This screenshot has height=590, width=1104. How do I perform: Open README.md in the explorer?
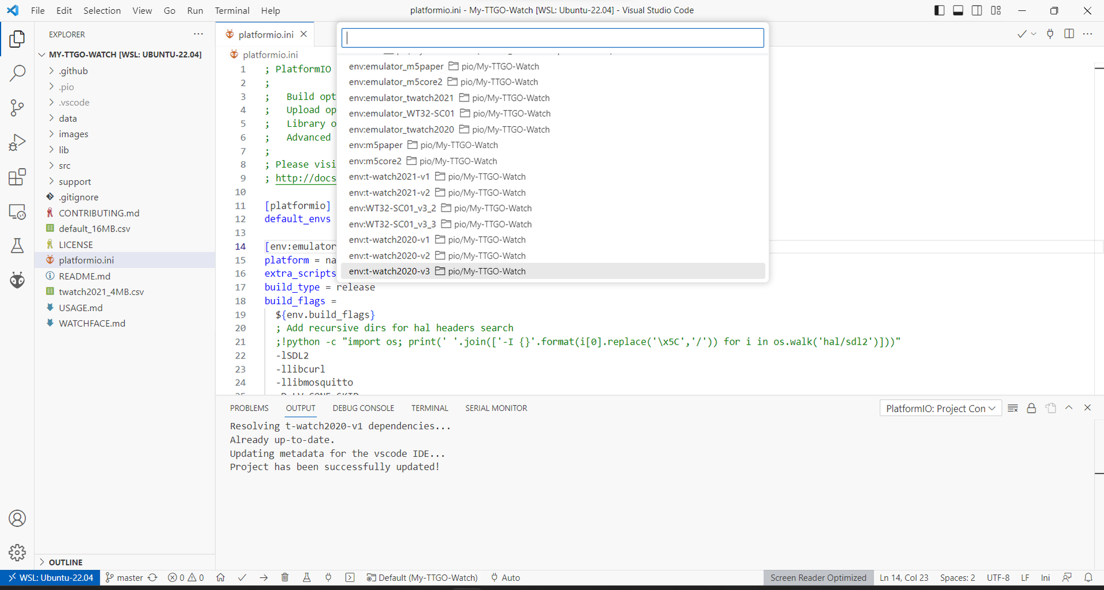tap(84, 276)
